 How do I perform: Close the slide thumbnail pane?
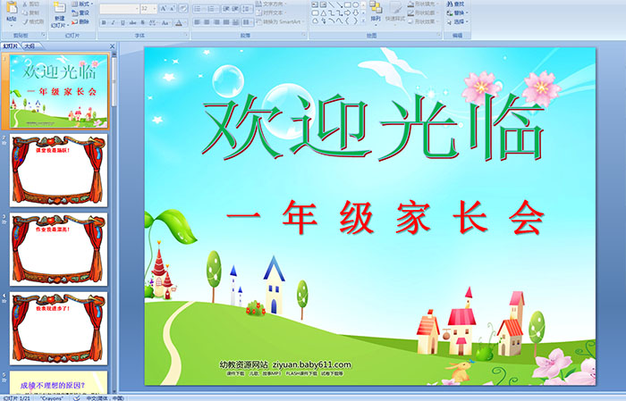112,46
